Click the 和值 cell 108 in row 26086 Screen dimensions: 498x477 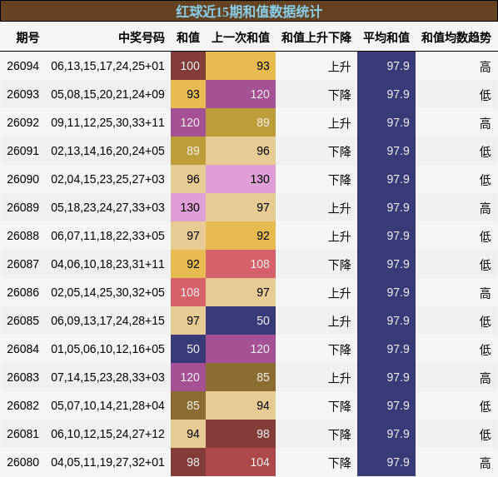pos(188,292)
